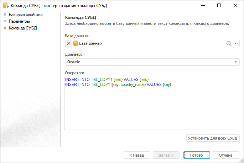The width and height of the screenshot is (244, 163).
Task: Click the magnifier search icon in the database field
Action: (x=229, y=43)
